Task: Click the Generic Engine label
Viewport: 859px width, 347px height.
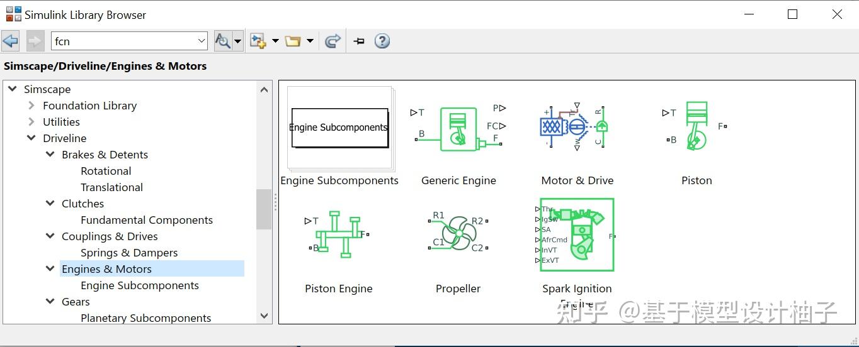Action: [x=458, y=180]
